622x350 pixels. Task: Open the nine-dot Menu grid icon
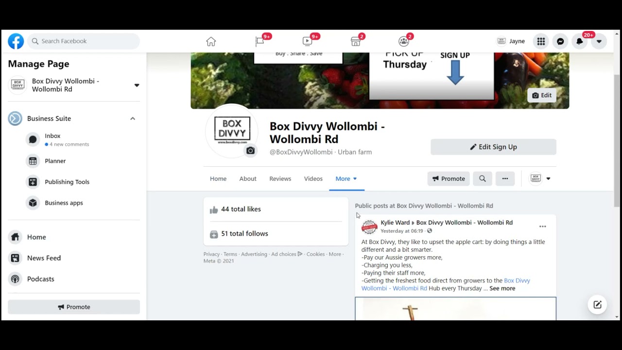pyautogui.click(x=541, y=41)
